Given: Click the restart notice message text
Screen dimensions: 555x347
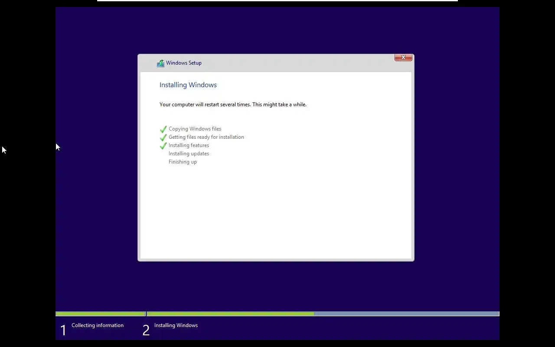Looking at the screenshot, I should coord(233,105).
